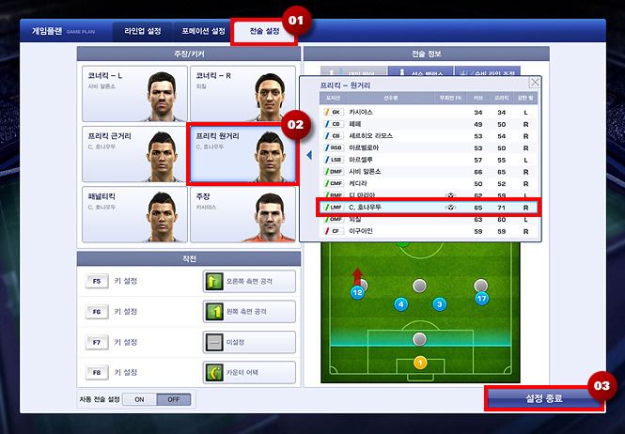Click the right side attack tactic icon
This screenshot has width=625, height=434.
tap(214, 282)
